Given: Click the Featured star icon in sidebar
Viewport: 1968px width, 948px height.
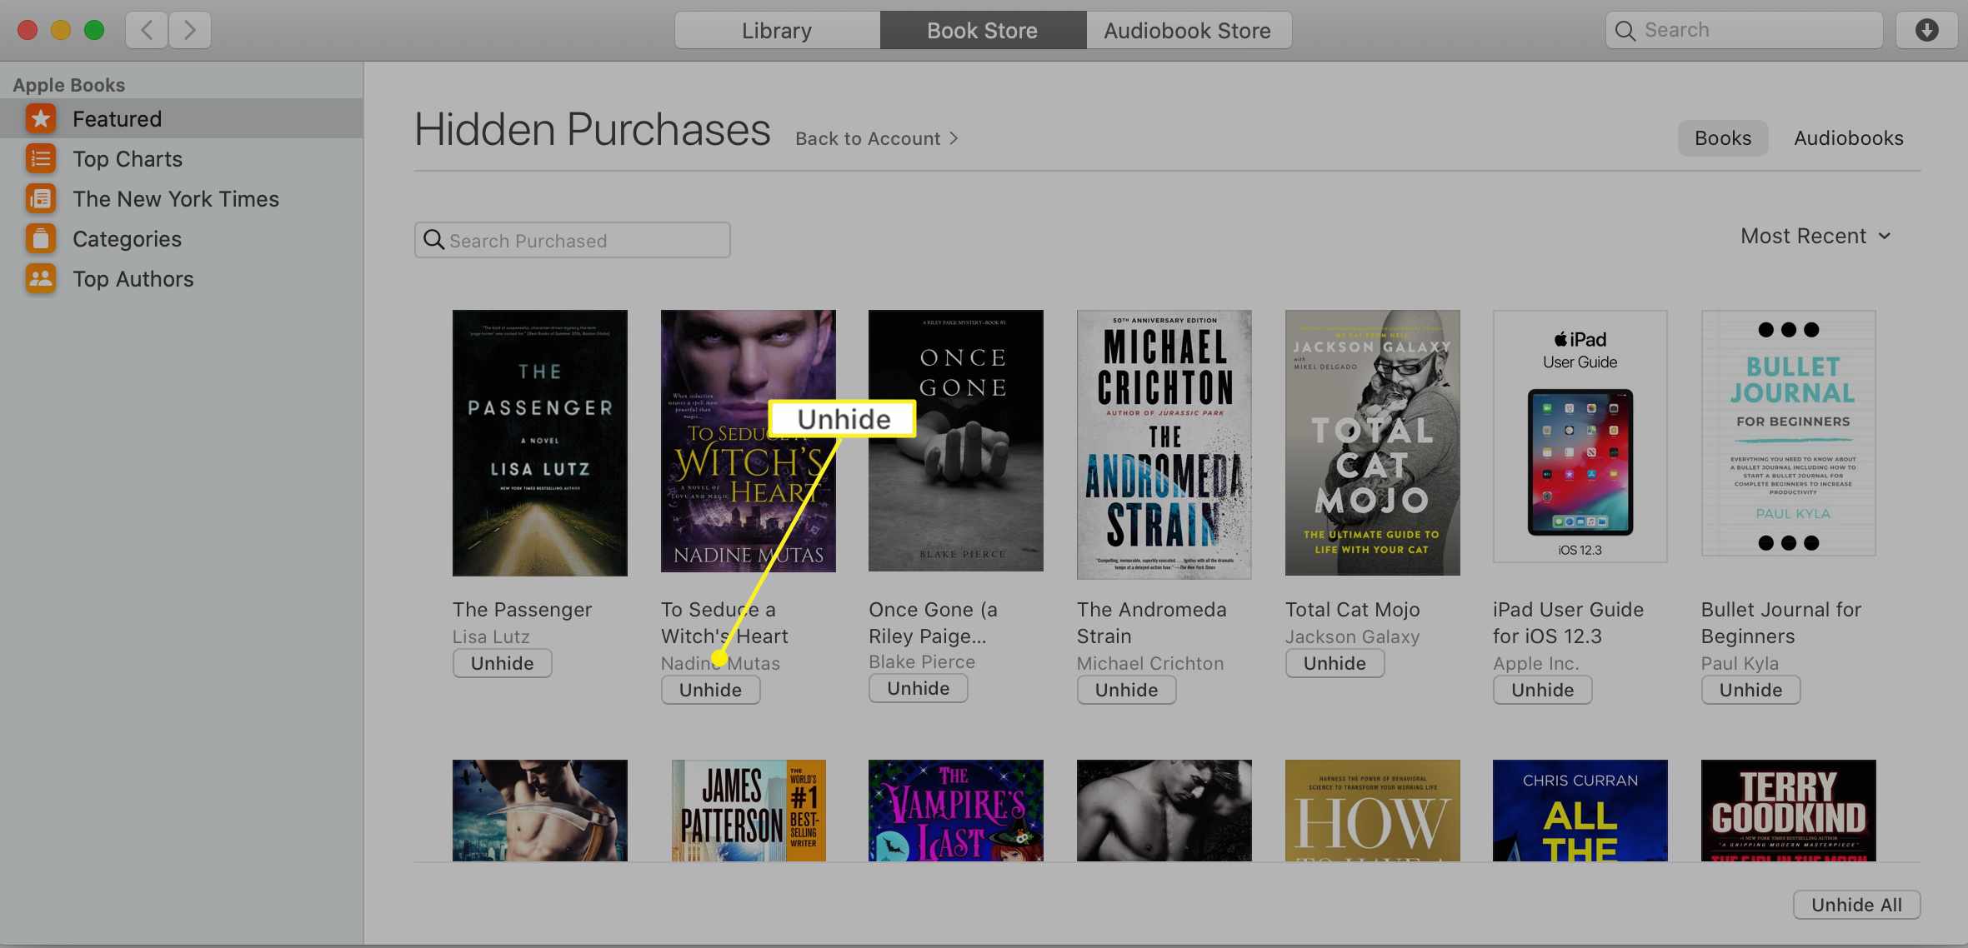Looking at the screenshot, I should tap(40, 119).
